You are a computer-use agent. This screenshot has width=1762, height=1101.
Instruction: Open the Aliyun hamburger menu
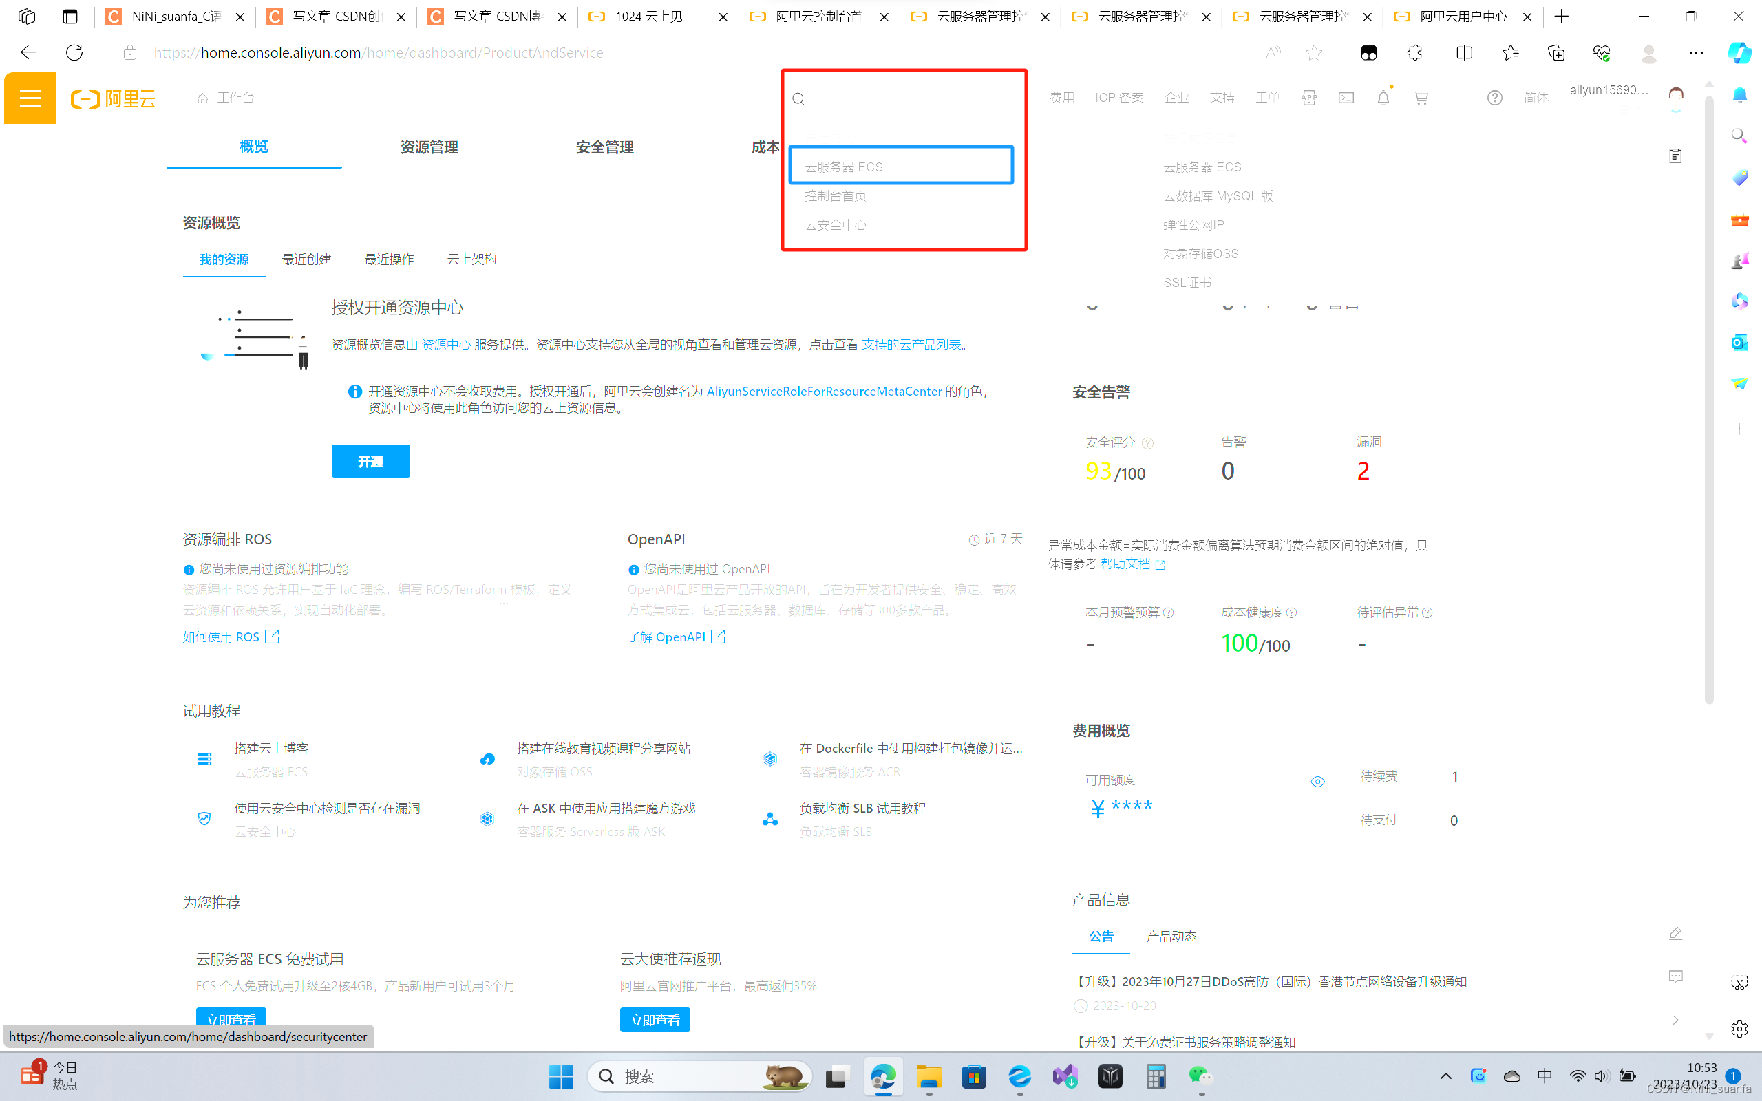tap(30, 98)
